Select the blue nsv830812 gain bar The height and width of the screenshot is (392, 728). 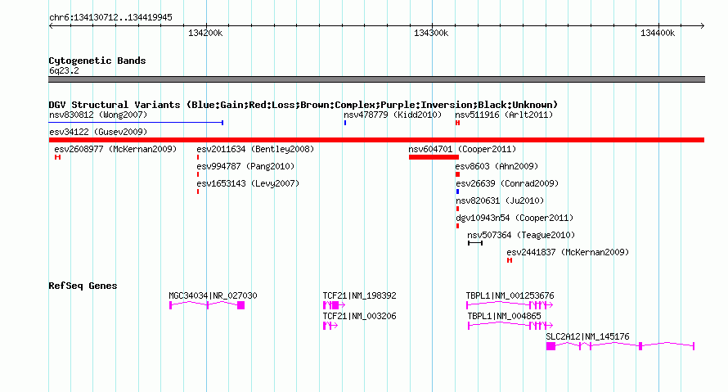(136, 123)
